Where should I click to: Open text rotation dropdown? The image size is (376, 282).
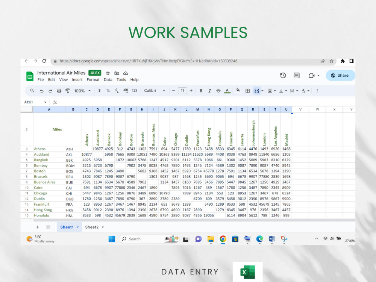coord(305,91)
